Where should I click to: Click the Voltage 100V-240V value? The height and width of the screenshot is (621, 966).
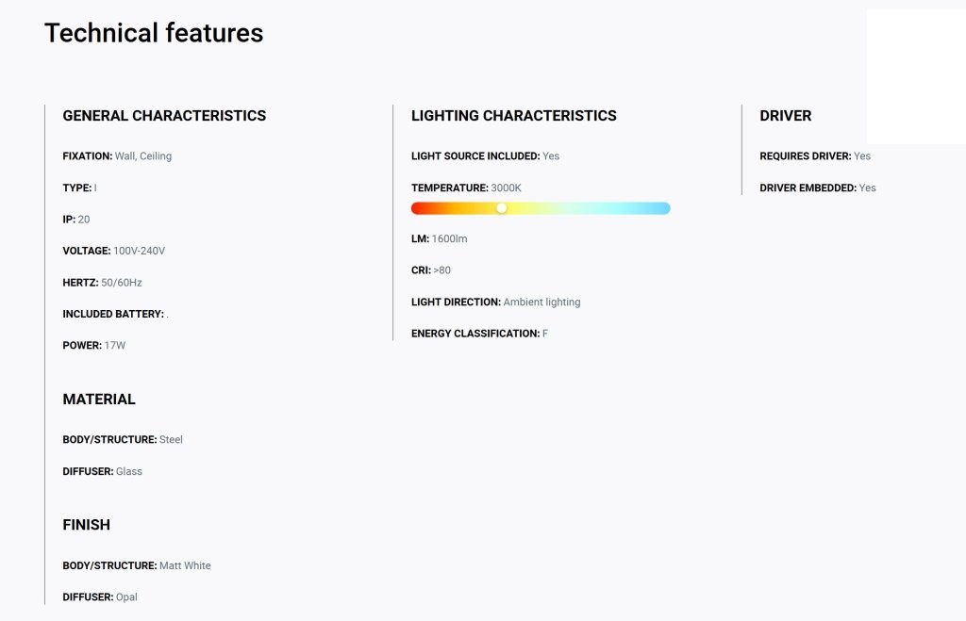(x=139, y=251)
